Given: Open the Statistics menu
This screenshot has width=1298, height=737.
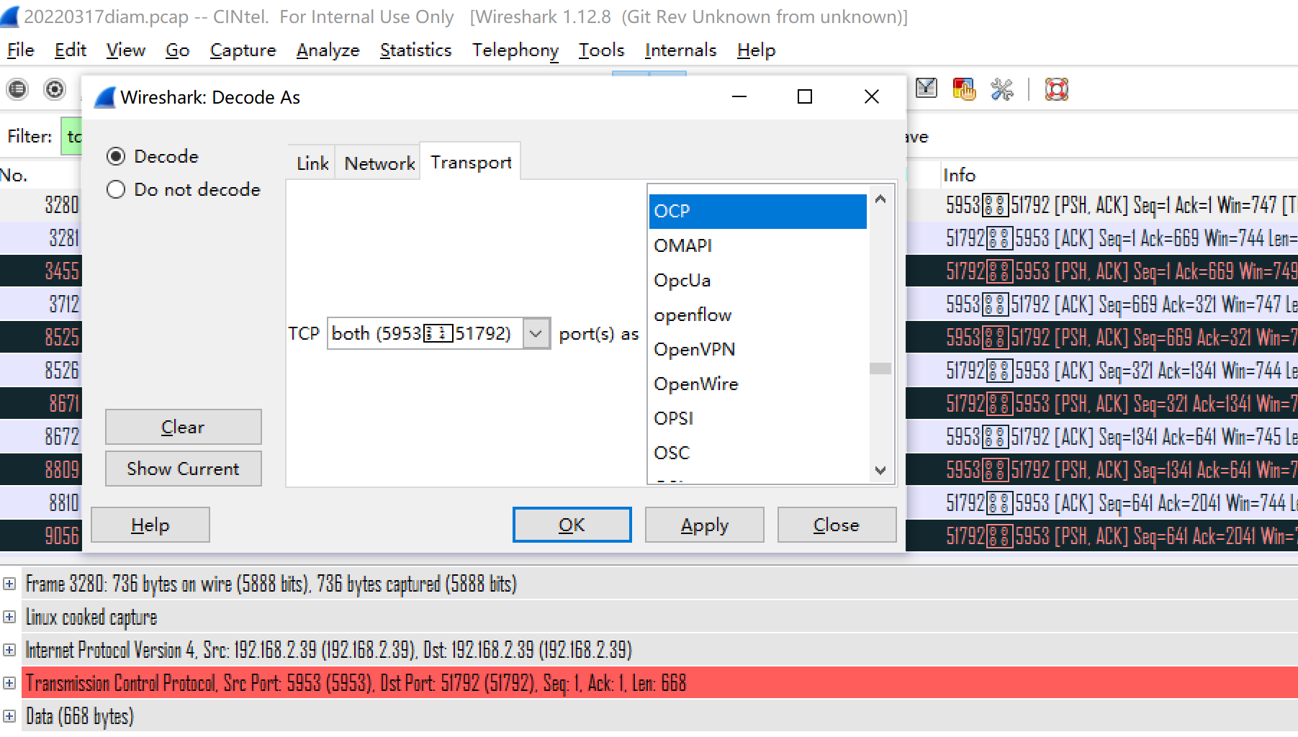Looking at the screenshot, I should click(416, 50).
